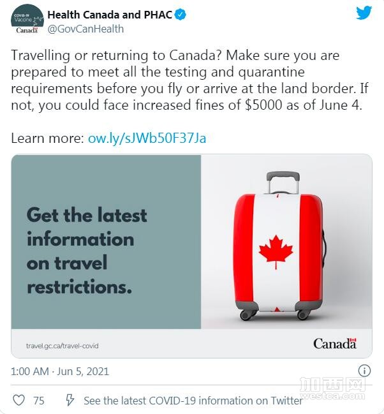Click the Health Canada and PHAC name
This screenshot has width=384, height=414.
pos(110,15)
